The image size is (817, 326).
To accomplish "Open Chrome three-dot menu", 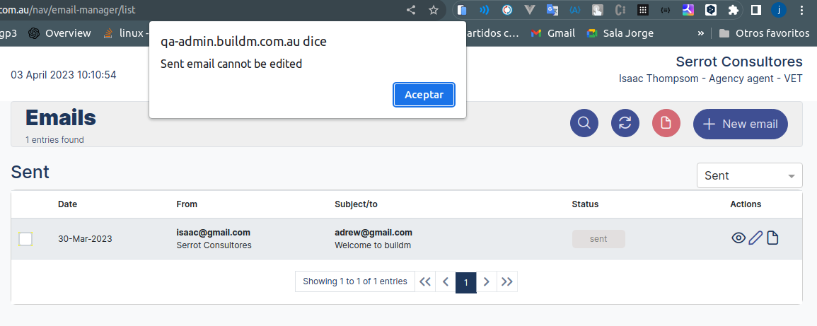I will pos(801,10).
